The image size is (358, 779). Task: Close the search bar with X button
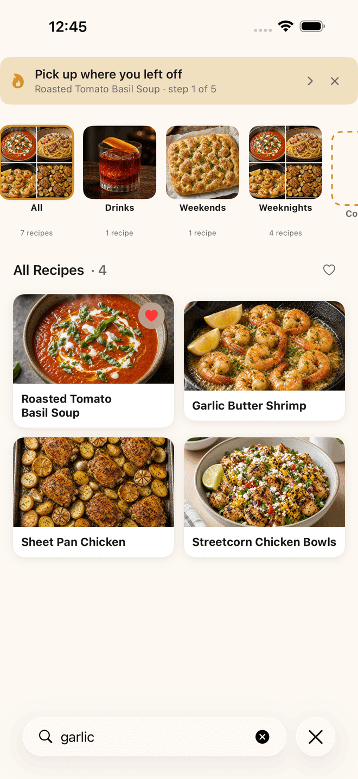[x=316, y=737]
